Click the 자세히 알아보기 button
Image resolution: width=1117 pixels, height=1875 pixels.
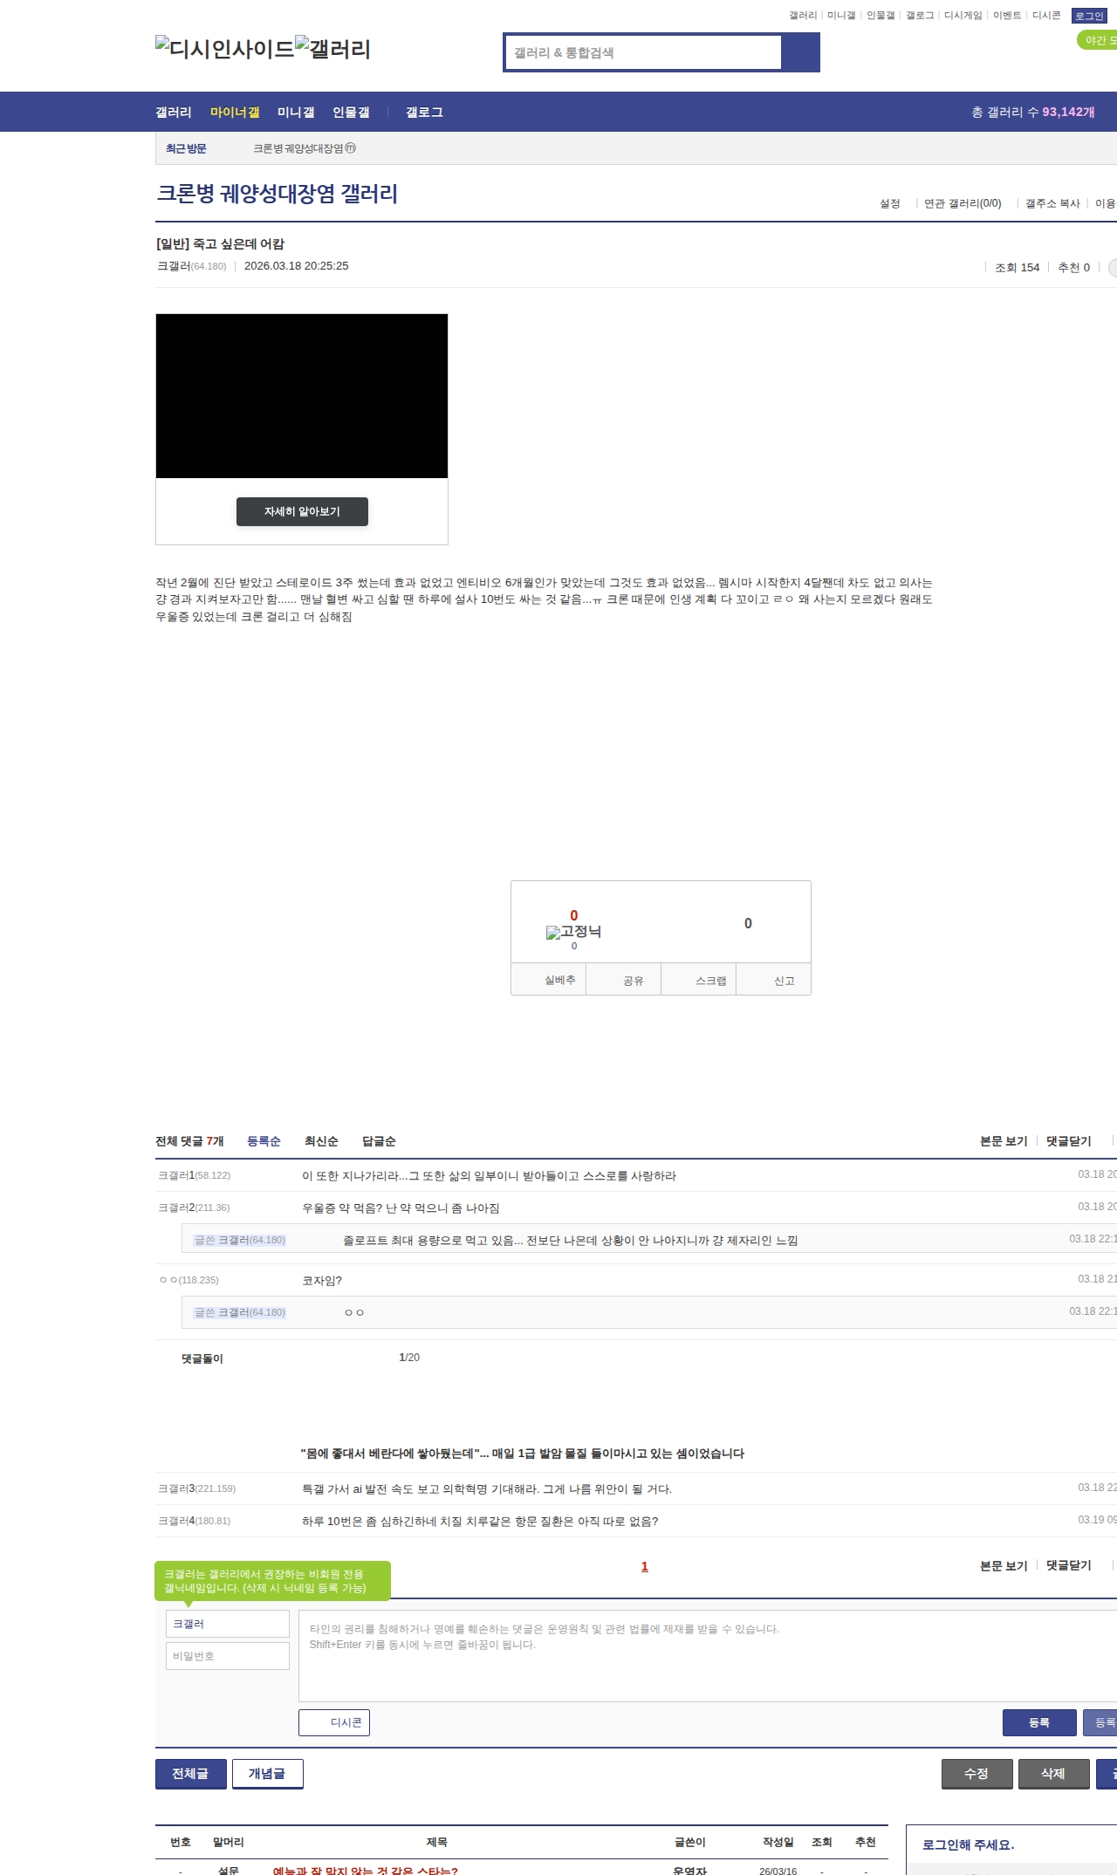pos(302,511)
